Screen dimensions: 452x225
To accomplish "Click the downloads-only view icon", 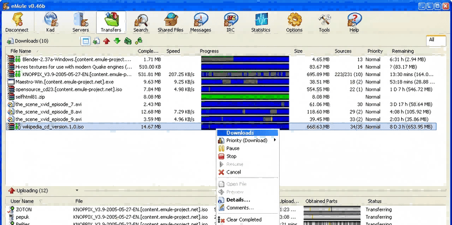I will coord(96,41).
